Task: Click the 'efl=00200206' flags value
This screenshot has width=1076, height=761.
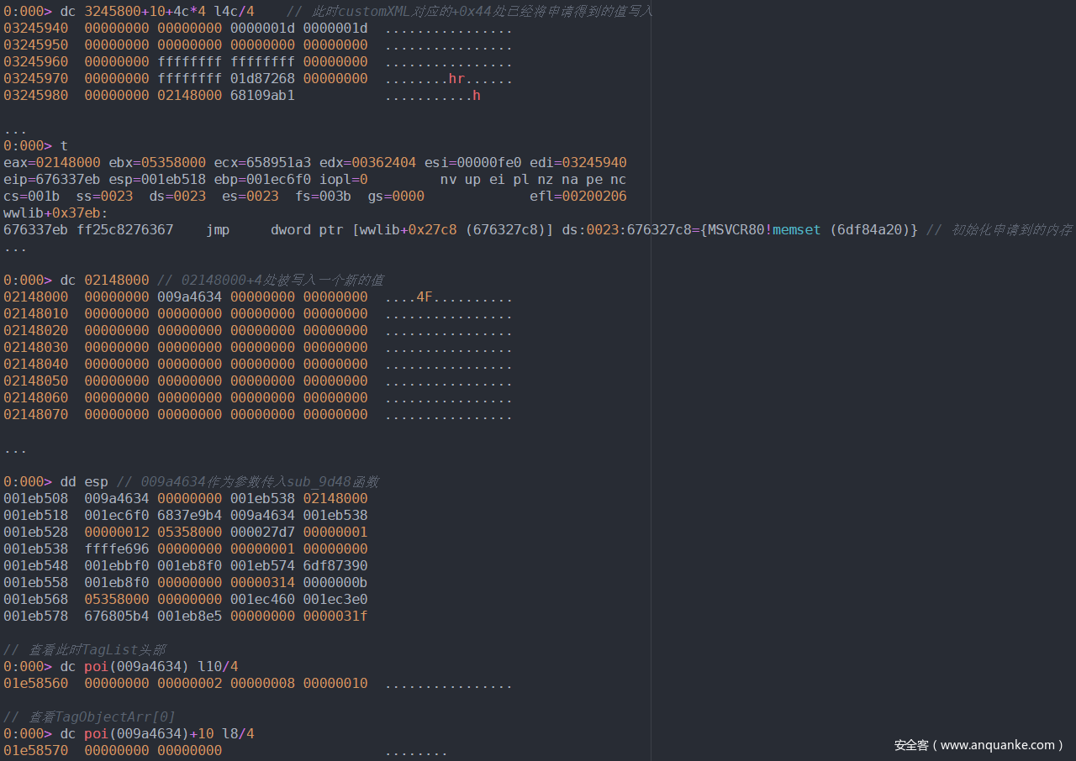Action: pyautogui.click(x=578, y=197)
